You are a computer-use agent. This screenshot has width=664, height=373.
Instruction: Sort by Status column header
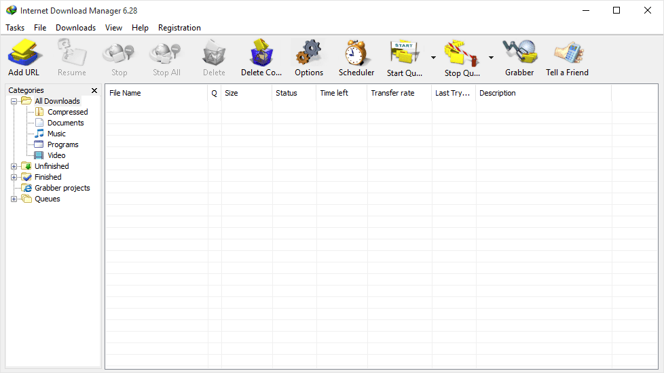(294, 93)
